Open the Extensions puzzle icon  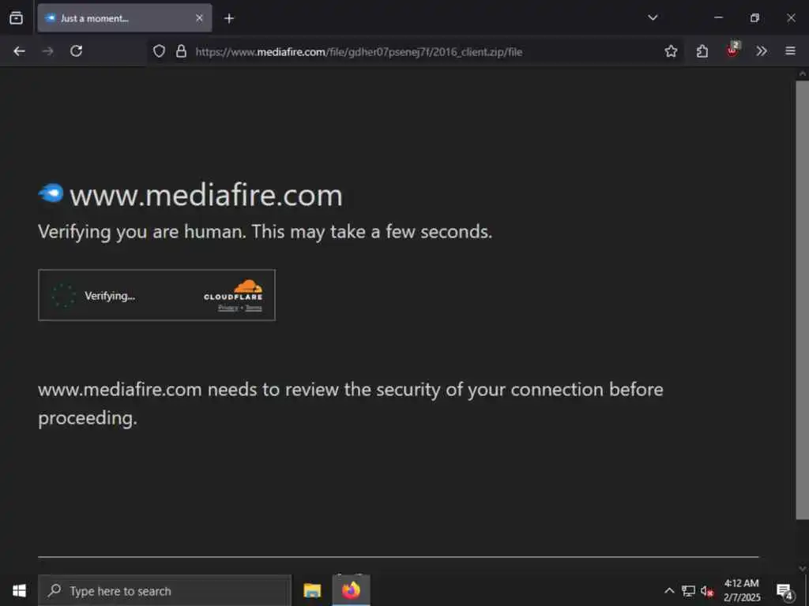(x=702, y=51)
